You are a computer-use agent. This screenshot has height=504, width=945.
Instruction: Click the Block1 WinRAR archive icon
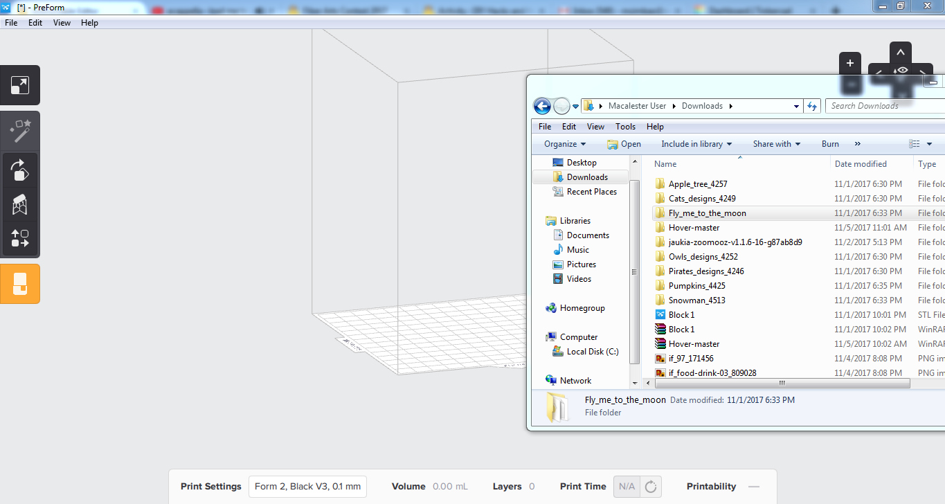(x=660, y=330)
